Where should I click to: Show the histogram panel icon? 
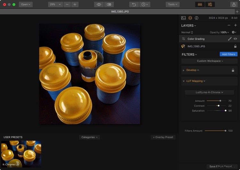(x=183, y=18)
